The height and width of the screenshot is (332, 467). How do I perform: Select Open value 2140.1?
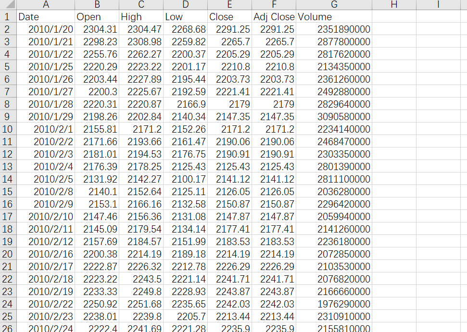point(97,192)
